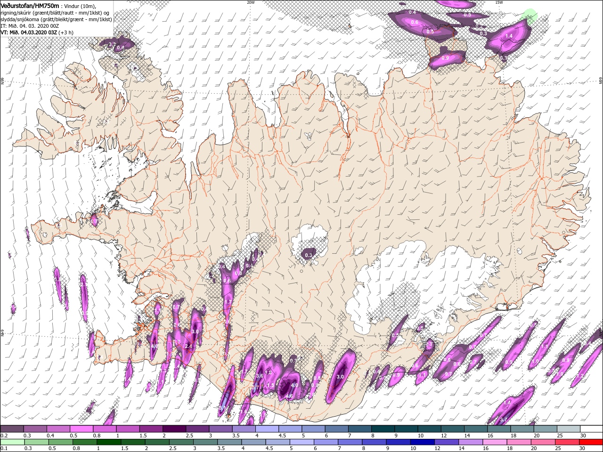
Task: Select rain legend swatch between 4 and 4.5
Action: click(253, 442)
